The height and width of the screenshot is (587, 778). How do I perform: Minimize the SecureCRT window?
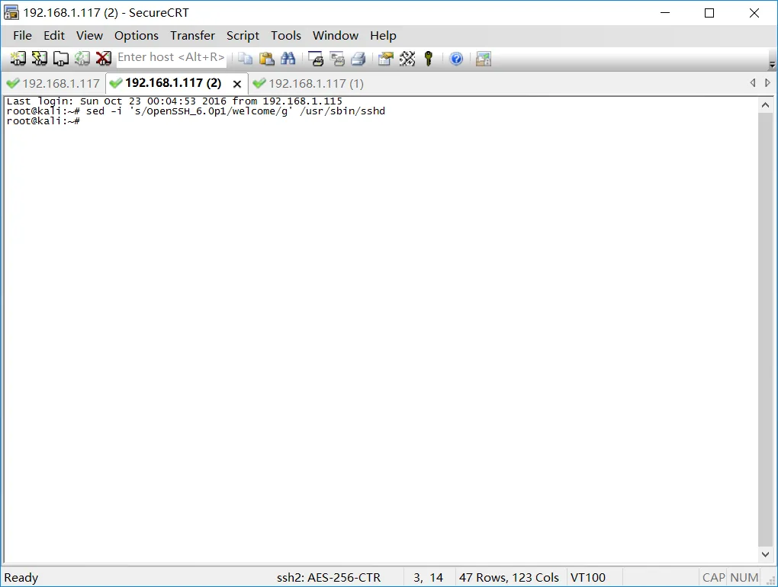tap(665, 13)
